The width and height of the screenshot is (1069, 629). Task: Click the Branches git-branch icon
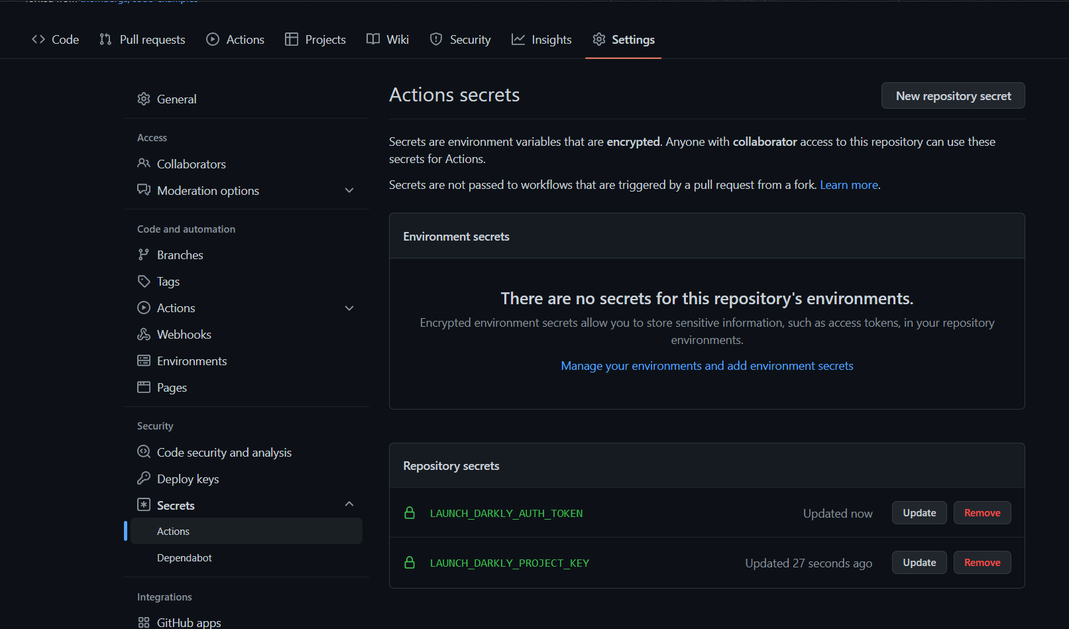tap(144, 255)
